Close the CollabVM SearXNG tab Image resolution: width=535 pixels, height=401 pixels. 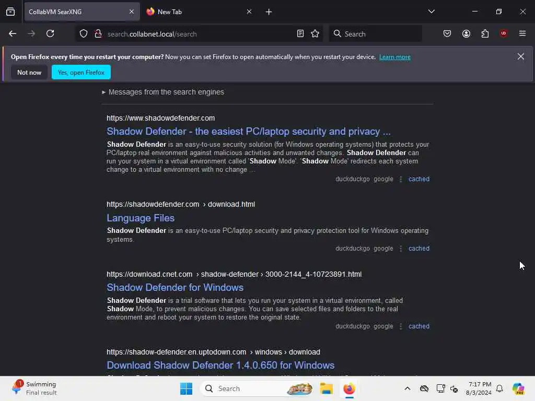pyautogui.click(x=132, y=11)
